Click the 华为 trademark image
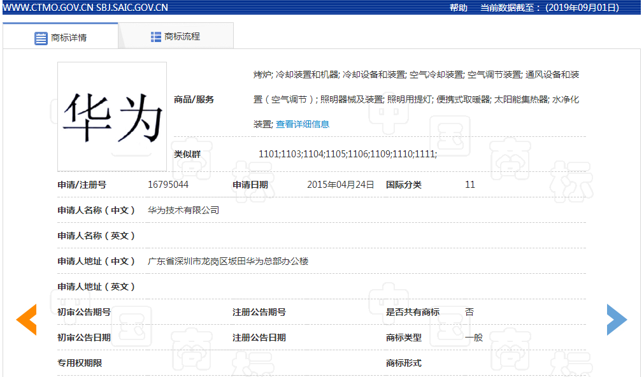 coord(112,117)
